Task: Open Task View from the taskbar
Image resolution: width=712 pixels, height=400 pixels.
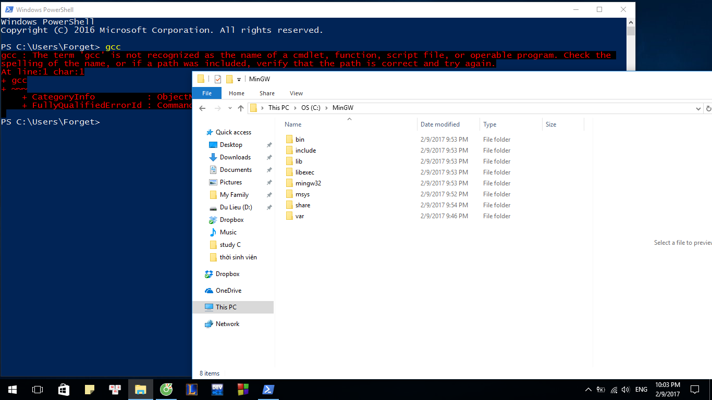Action: click(x=38, y=390)
